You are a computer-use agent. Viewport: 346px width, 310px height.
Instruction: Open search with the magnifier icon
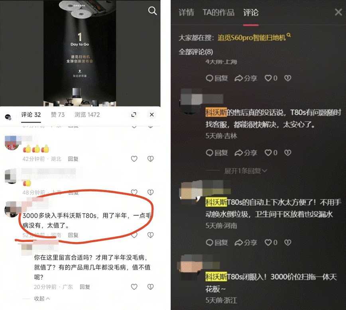click(x=152, y=11)
